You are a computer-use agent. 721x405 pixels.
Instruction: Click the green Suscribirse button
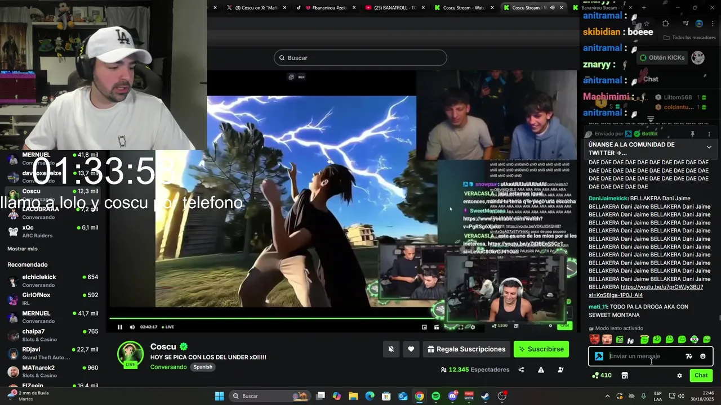(541, 349)
